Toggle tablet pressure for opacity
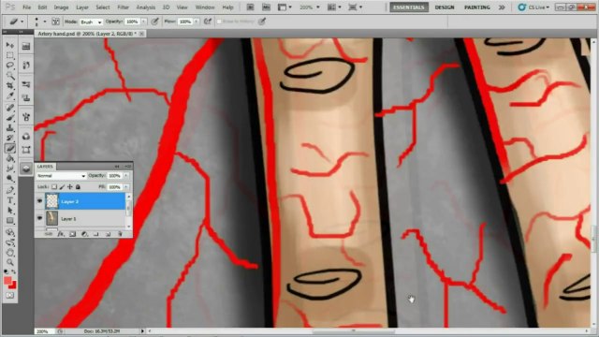This screenshot has height=337, width=599. pos(154,22)
